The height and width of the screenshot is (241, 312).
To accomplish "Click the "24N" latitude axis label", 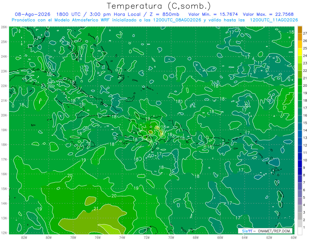I will [x=4, y=56].
